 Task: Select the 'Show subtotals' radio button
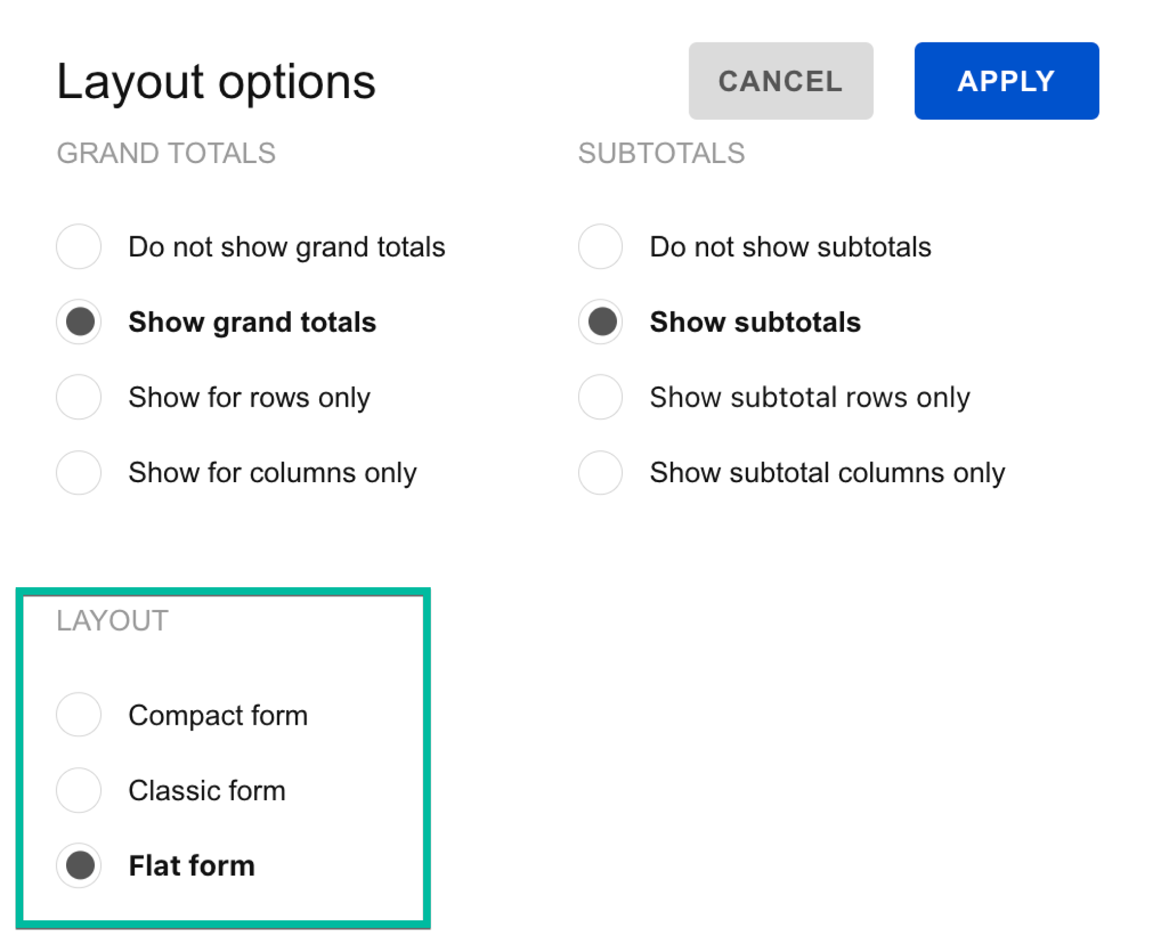tap(600, 321)
